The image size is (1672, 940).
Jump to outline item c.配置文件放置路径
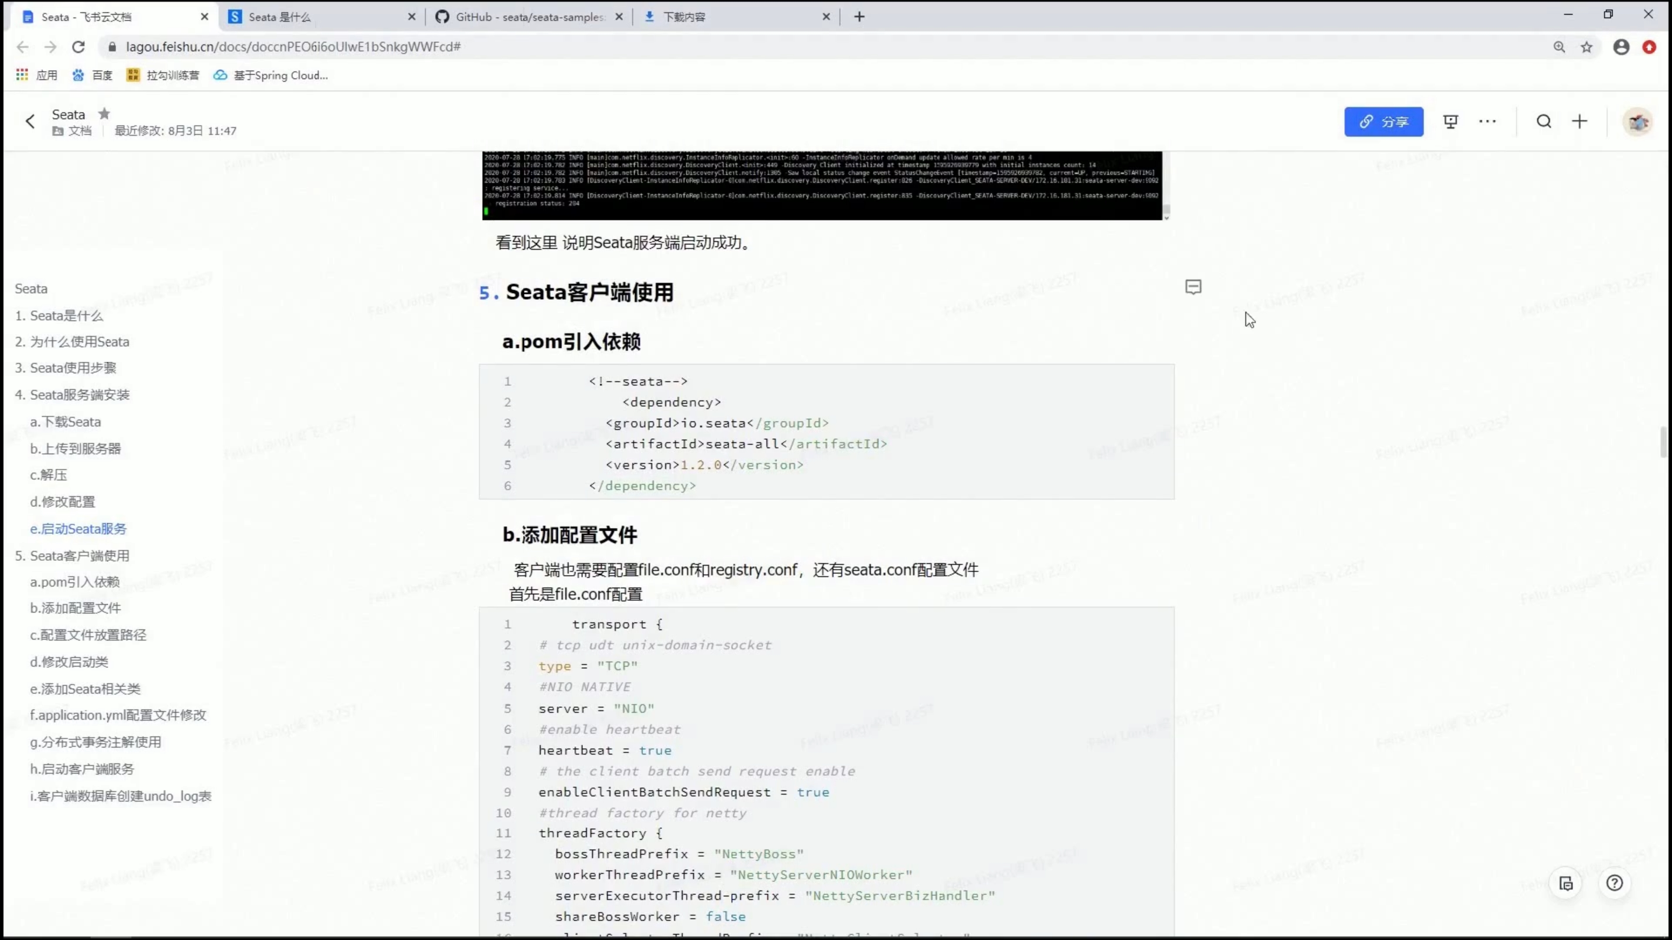point(88,635)
